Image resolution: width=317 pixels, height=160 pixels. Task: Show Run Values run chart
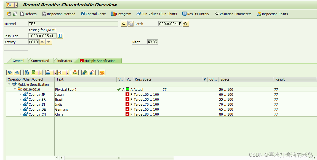click(156, 14)
